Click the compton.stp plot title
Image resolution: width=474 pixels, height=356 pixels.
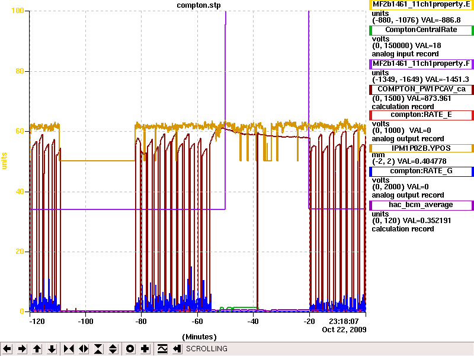pyautogui.click(x=198, y=5)
